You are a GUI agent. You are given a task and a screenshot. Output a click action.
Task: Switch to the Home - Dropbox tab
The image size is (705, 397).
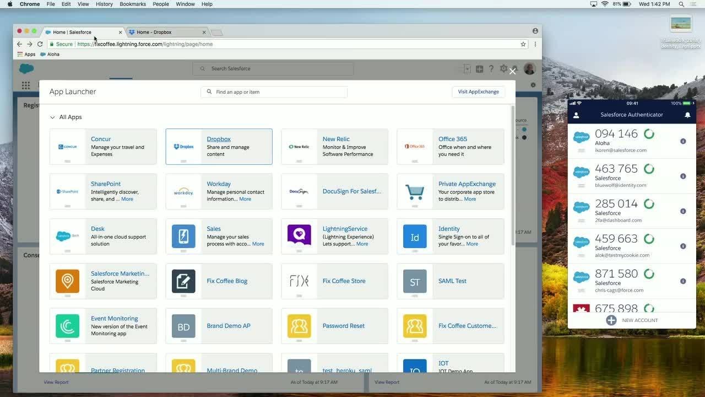point(167,32)
